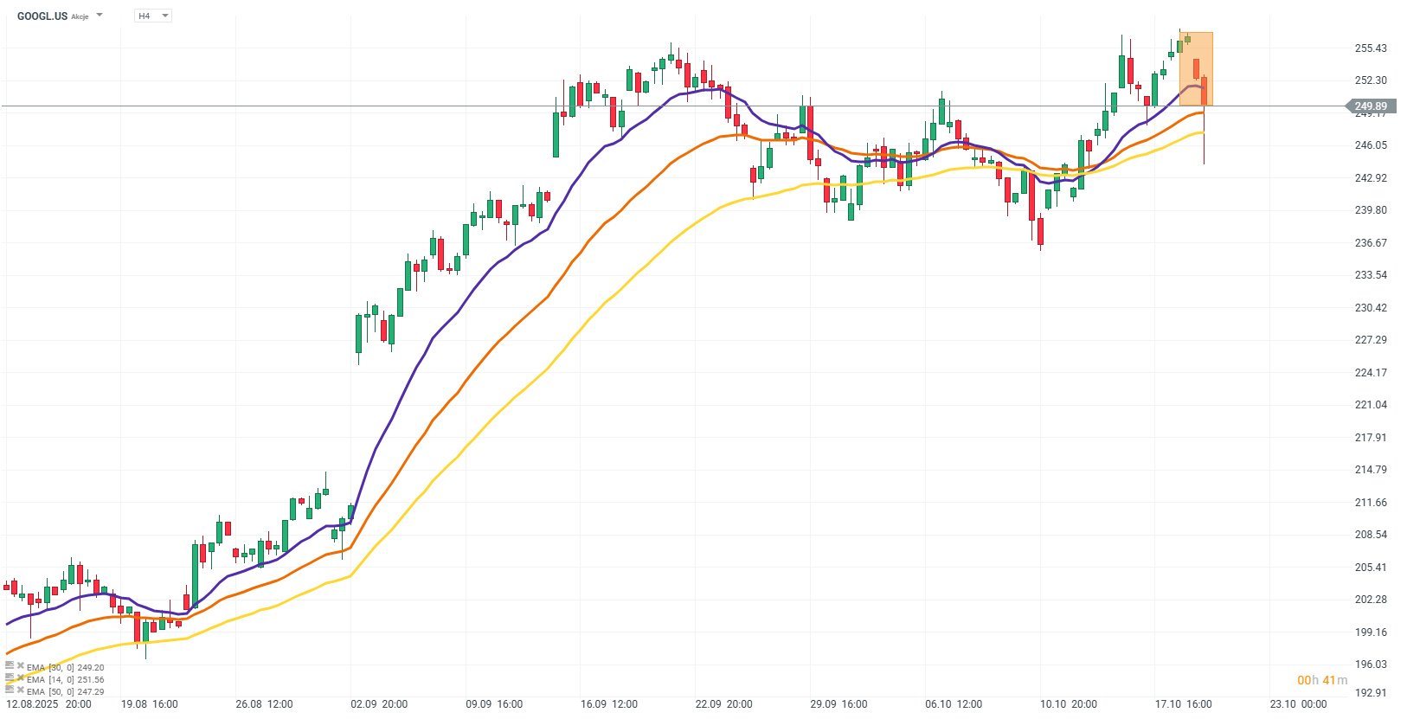Open settings icon for EMA 50 indicator

pos(10,690)
